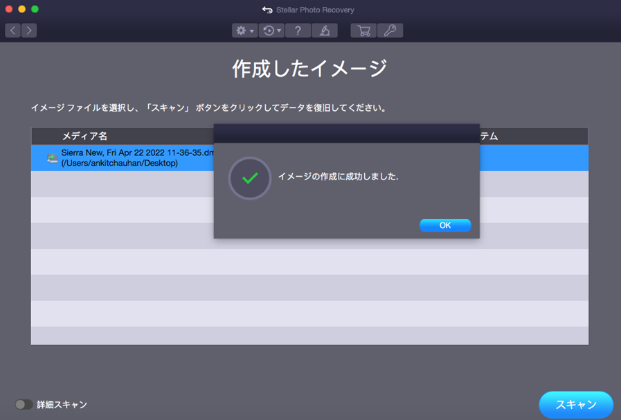The width and height of the screenshot is (621, 420).
Task: Click the key activation icon
Action: click(390, 30)
